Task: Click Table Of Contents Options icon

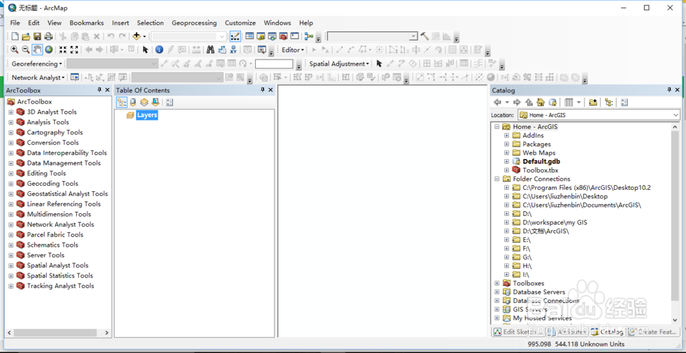Action: 169,102
